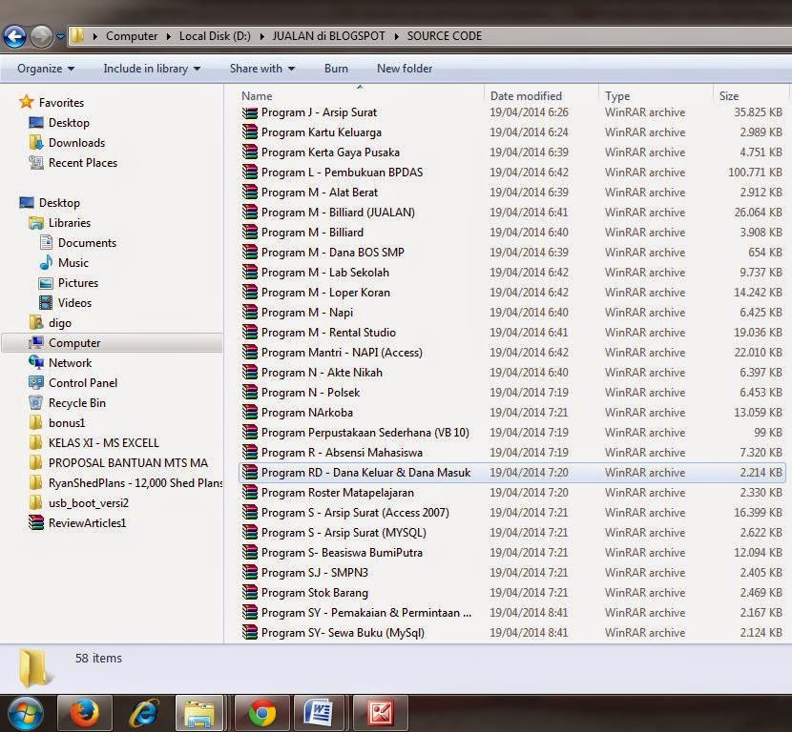Screen dimensions: 792x732
Task: Sort files by the Size column header
Action: point(729,95)
